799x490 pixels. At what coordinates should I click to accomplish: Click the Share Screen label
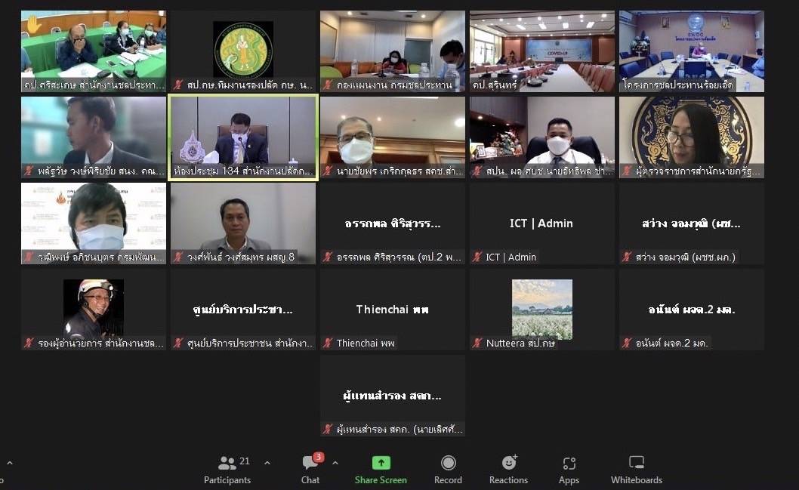tap(381, 480)
